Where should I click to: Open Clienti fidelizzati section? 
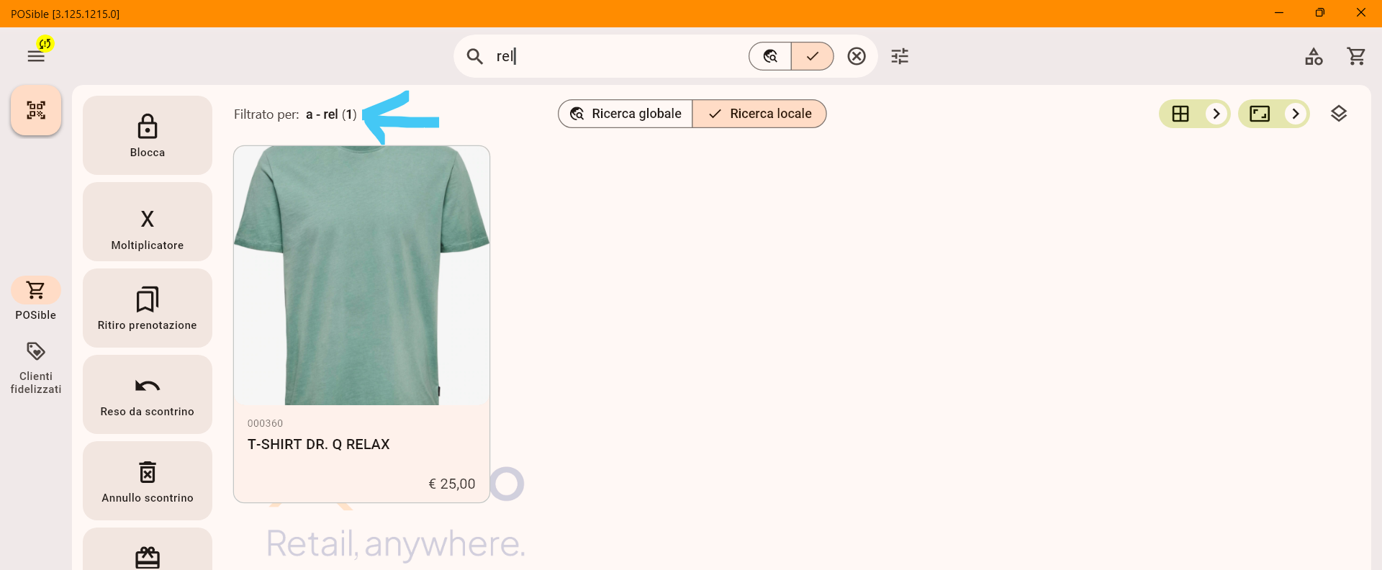tap(36, 368)
